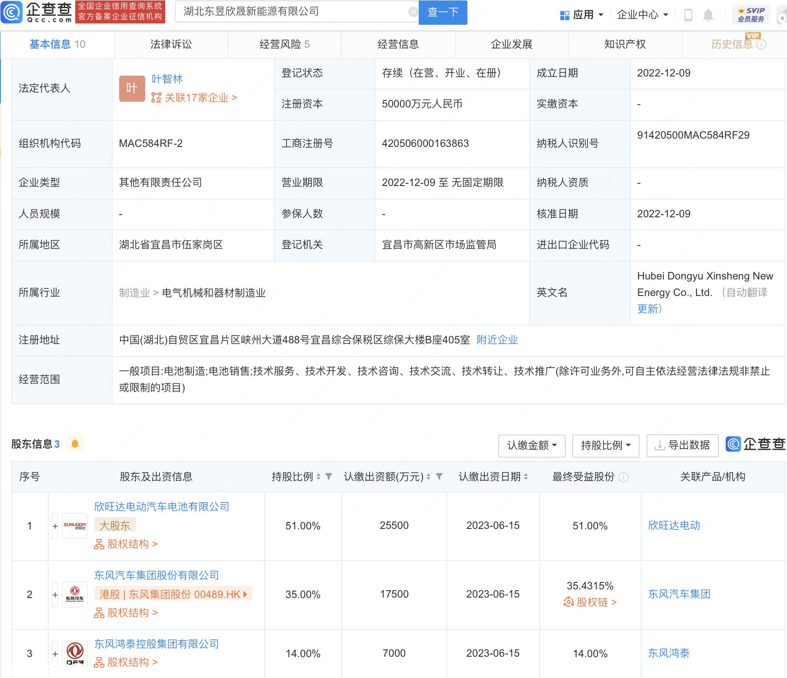Click 导出数据 export button
The height and width of the screenshot is (678, 787).
coord(682,445)
